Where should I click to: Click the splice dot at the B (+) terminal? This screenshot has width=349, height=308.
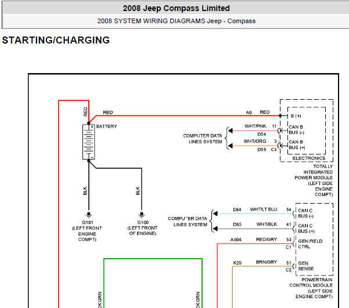point(280,115)
